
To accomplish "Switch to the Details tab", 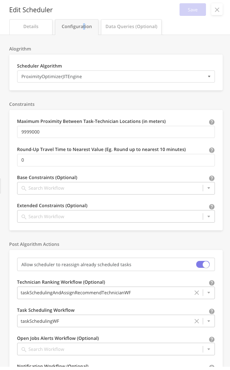I will (31, 27).
